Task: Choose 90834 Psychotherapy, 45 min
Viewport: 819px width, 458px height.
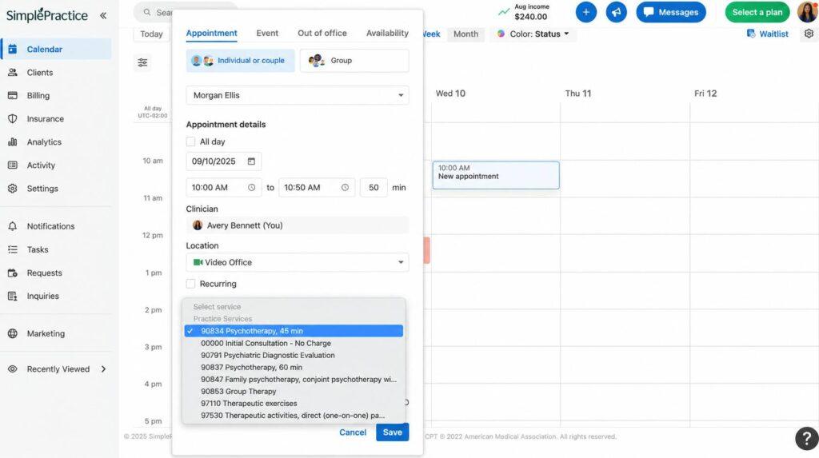Action: point(294,331)
